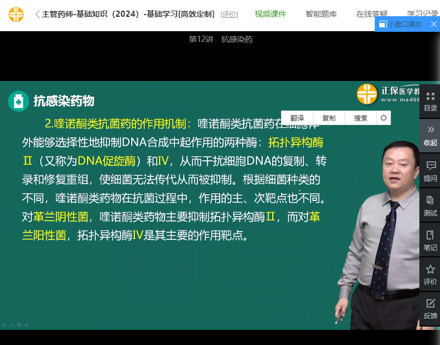The image size is (440, 345).
Task: Click the [评价] link beside course title
Action: 229,15
